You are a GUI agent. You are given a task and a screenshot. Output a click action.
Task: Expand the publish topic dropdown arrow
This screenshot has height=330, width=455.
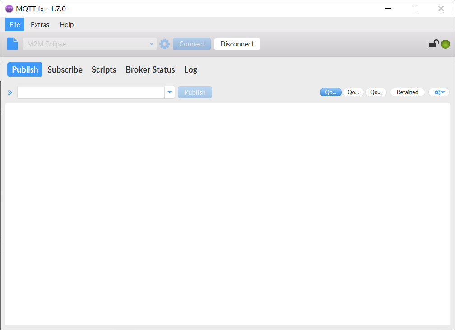170,92
